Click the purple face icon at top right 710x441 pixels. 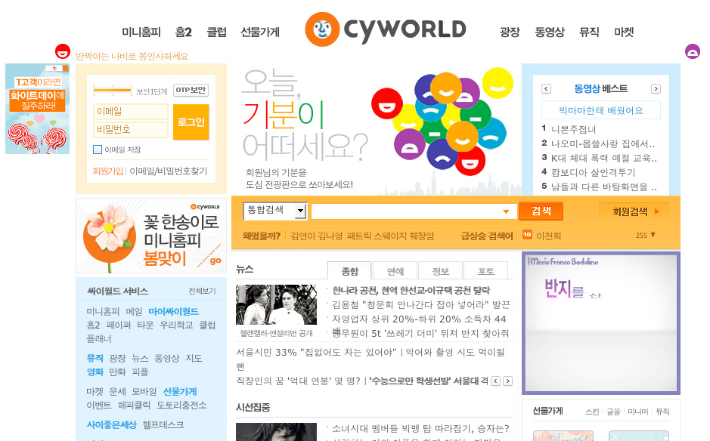coord(693,51)
